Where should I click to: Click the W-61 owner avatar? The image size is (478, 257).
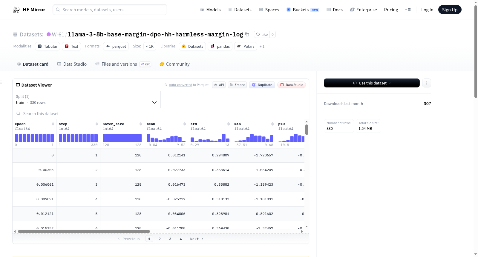(49, 34)
